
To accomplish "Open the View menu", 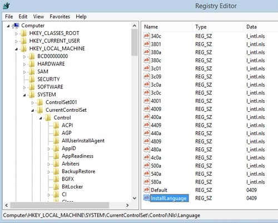I will pos(38,17).
